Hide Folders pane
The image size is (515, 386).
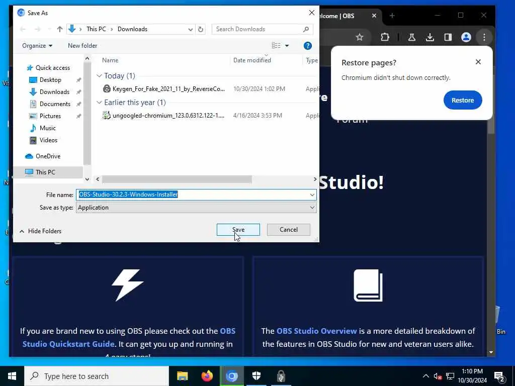click(x=40, y=231)
